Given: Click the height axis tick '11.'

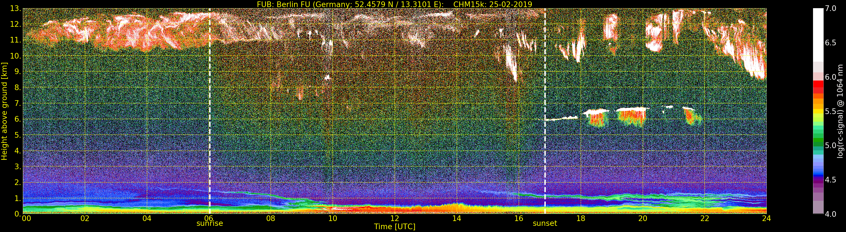Looking at the screenshot, I should (x=16, y=40).
